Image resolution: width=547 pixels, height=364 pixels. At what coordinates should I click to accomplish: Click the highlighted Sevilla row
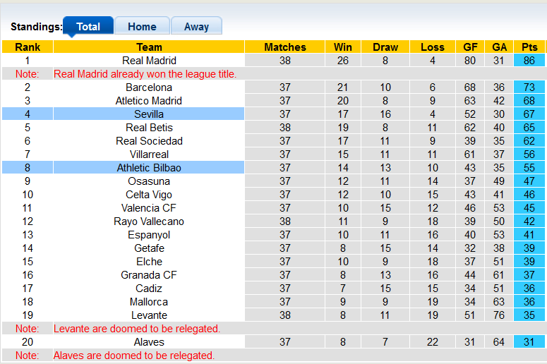click(149, 114)
